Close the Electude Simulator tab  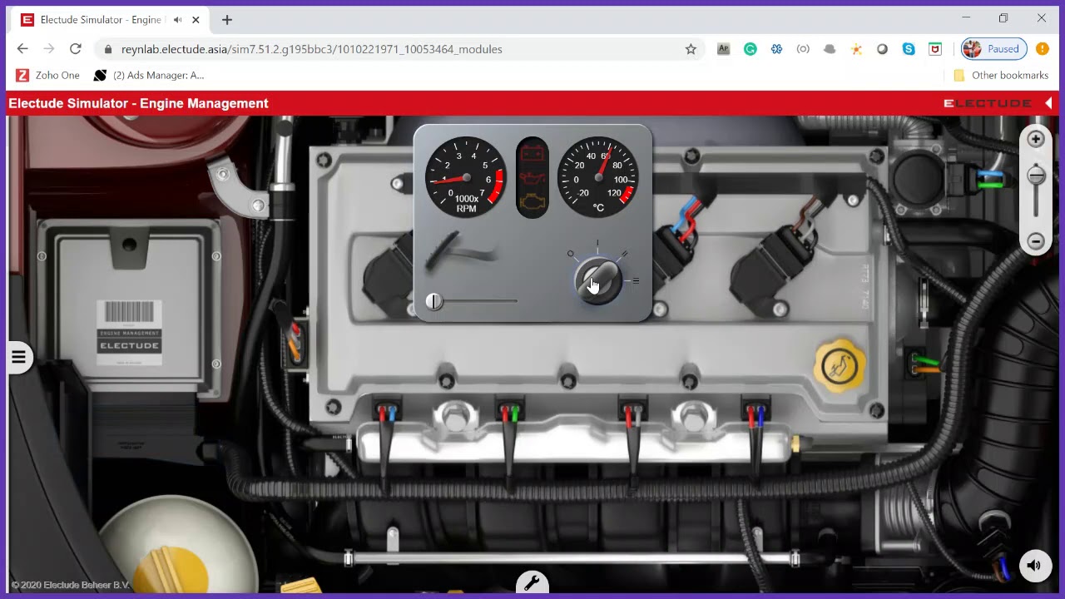click(196, 20)
